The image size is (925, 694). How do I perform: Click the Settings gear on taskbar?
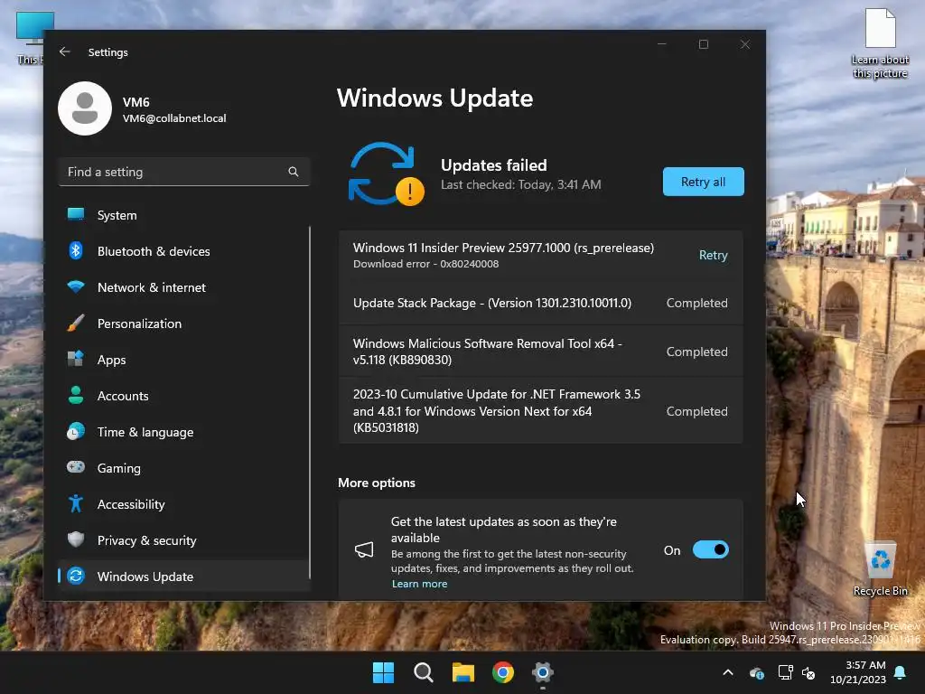point(543,672)
